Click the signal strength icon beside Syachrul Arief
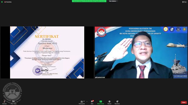This screenshot has height=105, width=188. [x=96, y=77]
